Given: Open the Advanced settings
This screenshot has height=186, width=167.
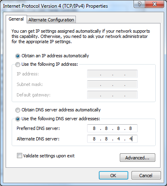Looking at the screenshot, I should click(138, 158).
